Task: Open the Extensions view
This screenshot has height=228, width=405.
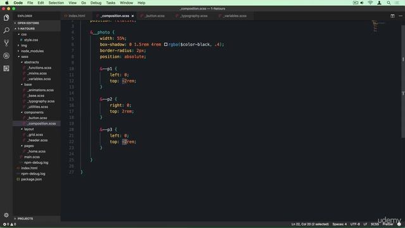Action: (6, 68)
